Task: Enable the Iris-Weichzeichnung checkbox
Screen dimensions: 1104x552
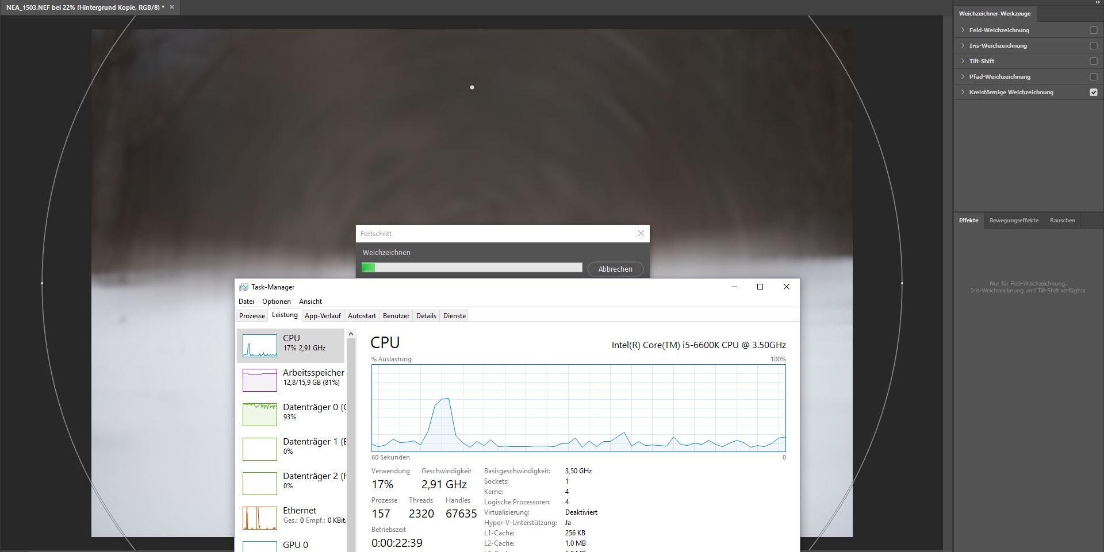Action: tap(1094, 45)
